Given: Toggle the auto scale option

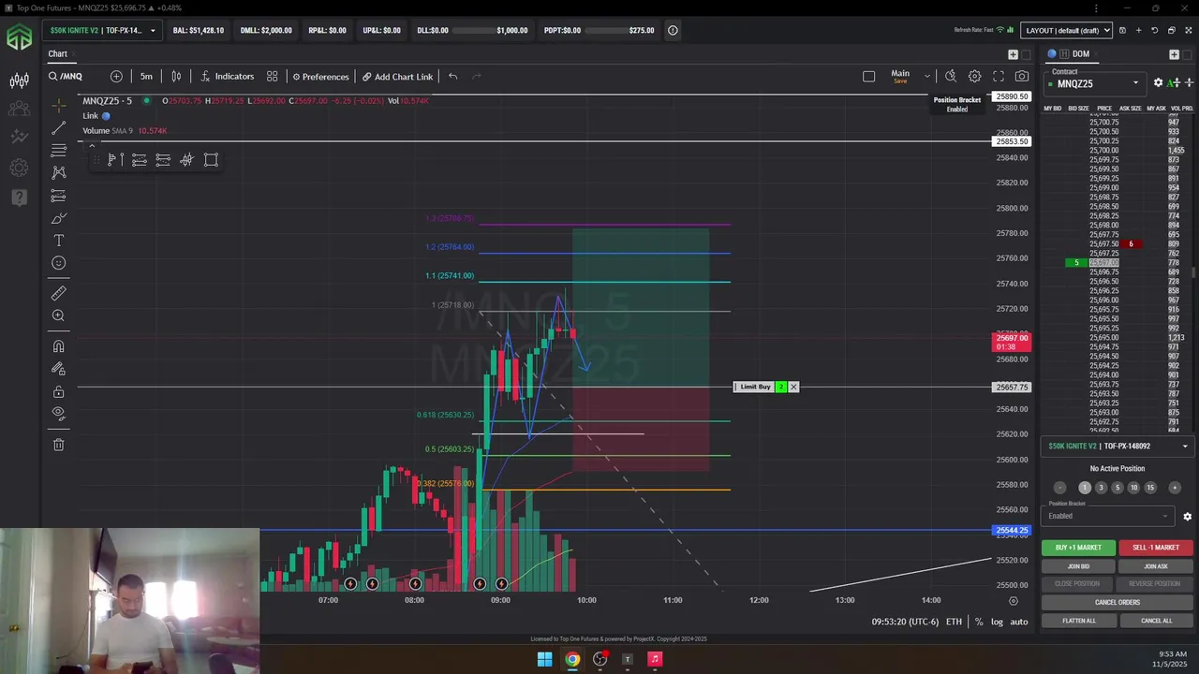Looking at the screenshot, I should 1019,622.
